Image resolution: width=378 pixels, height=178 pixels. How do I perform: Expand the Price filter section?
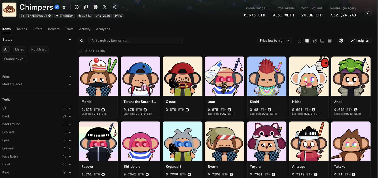point(37,77)
